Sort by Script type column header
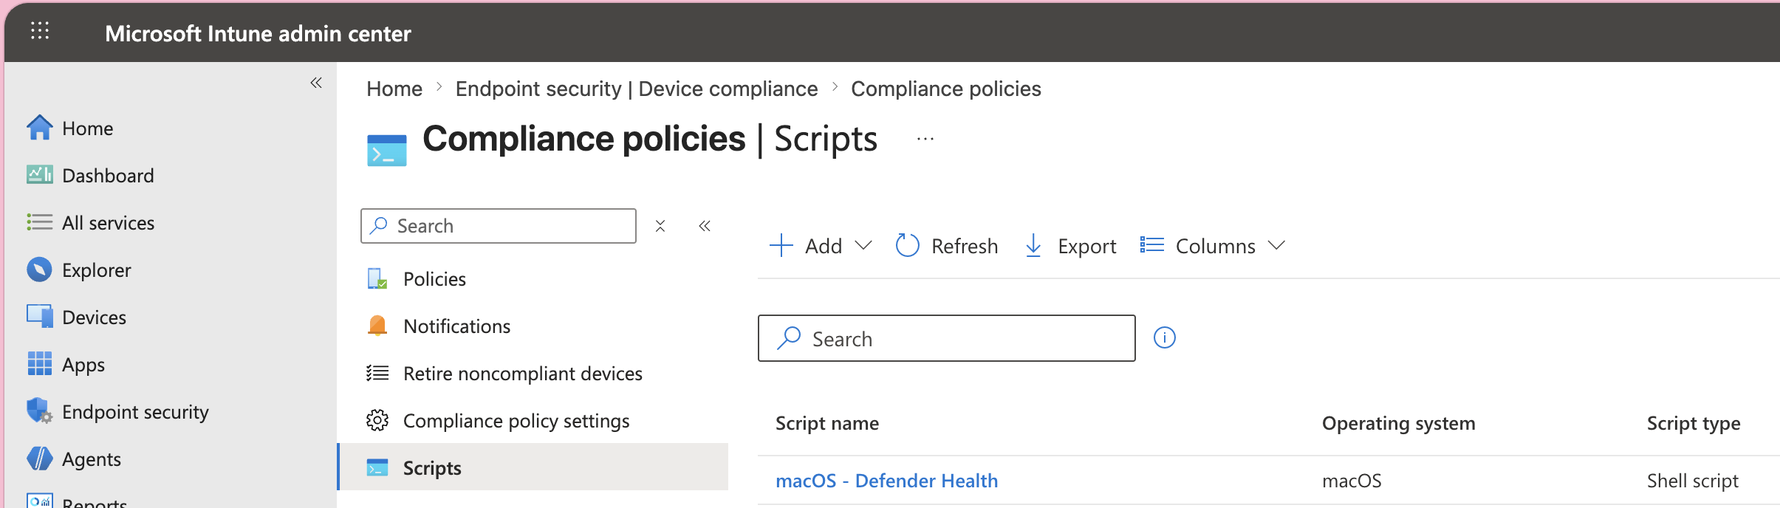Screen dimensions: 1780x508 click(x=1694, y=423)
